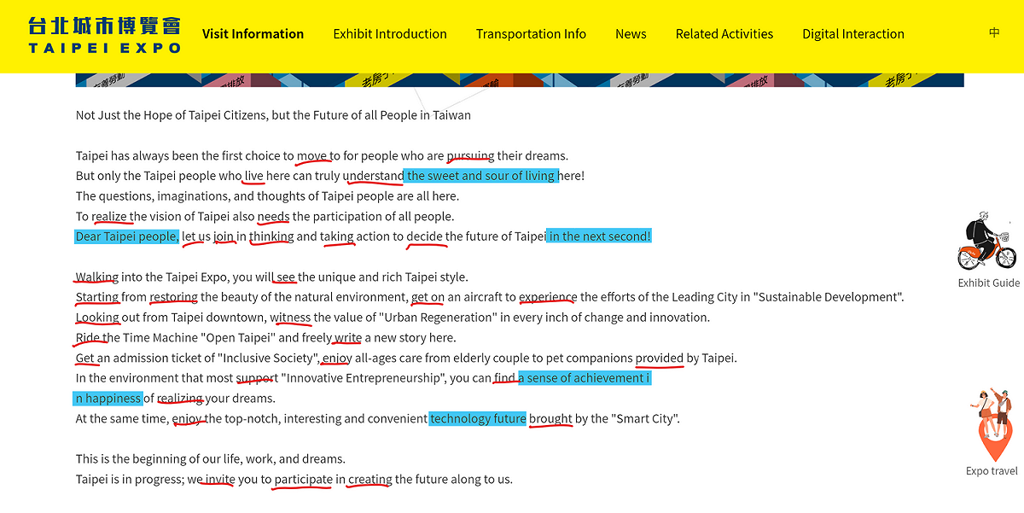Screen dimensions: 1024x513
Task: Open the Exhibit Introduction menu
Action: (x=390, y=34)
